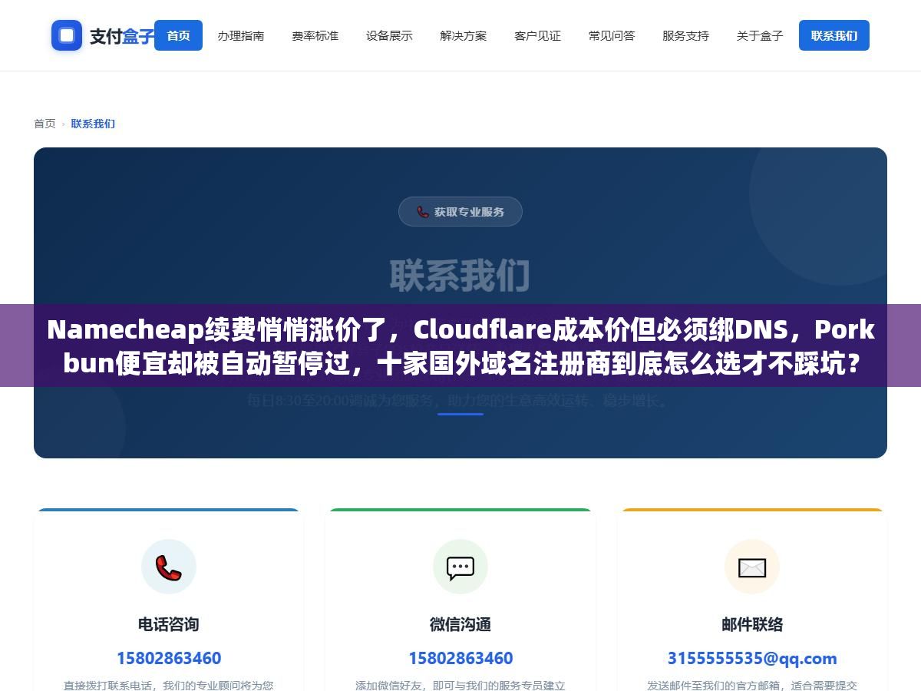
Task: Click phone icon in 获取专业服务 badge
Action: pyautogui.click(x=423, y=212)
